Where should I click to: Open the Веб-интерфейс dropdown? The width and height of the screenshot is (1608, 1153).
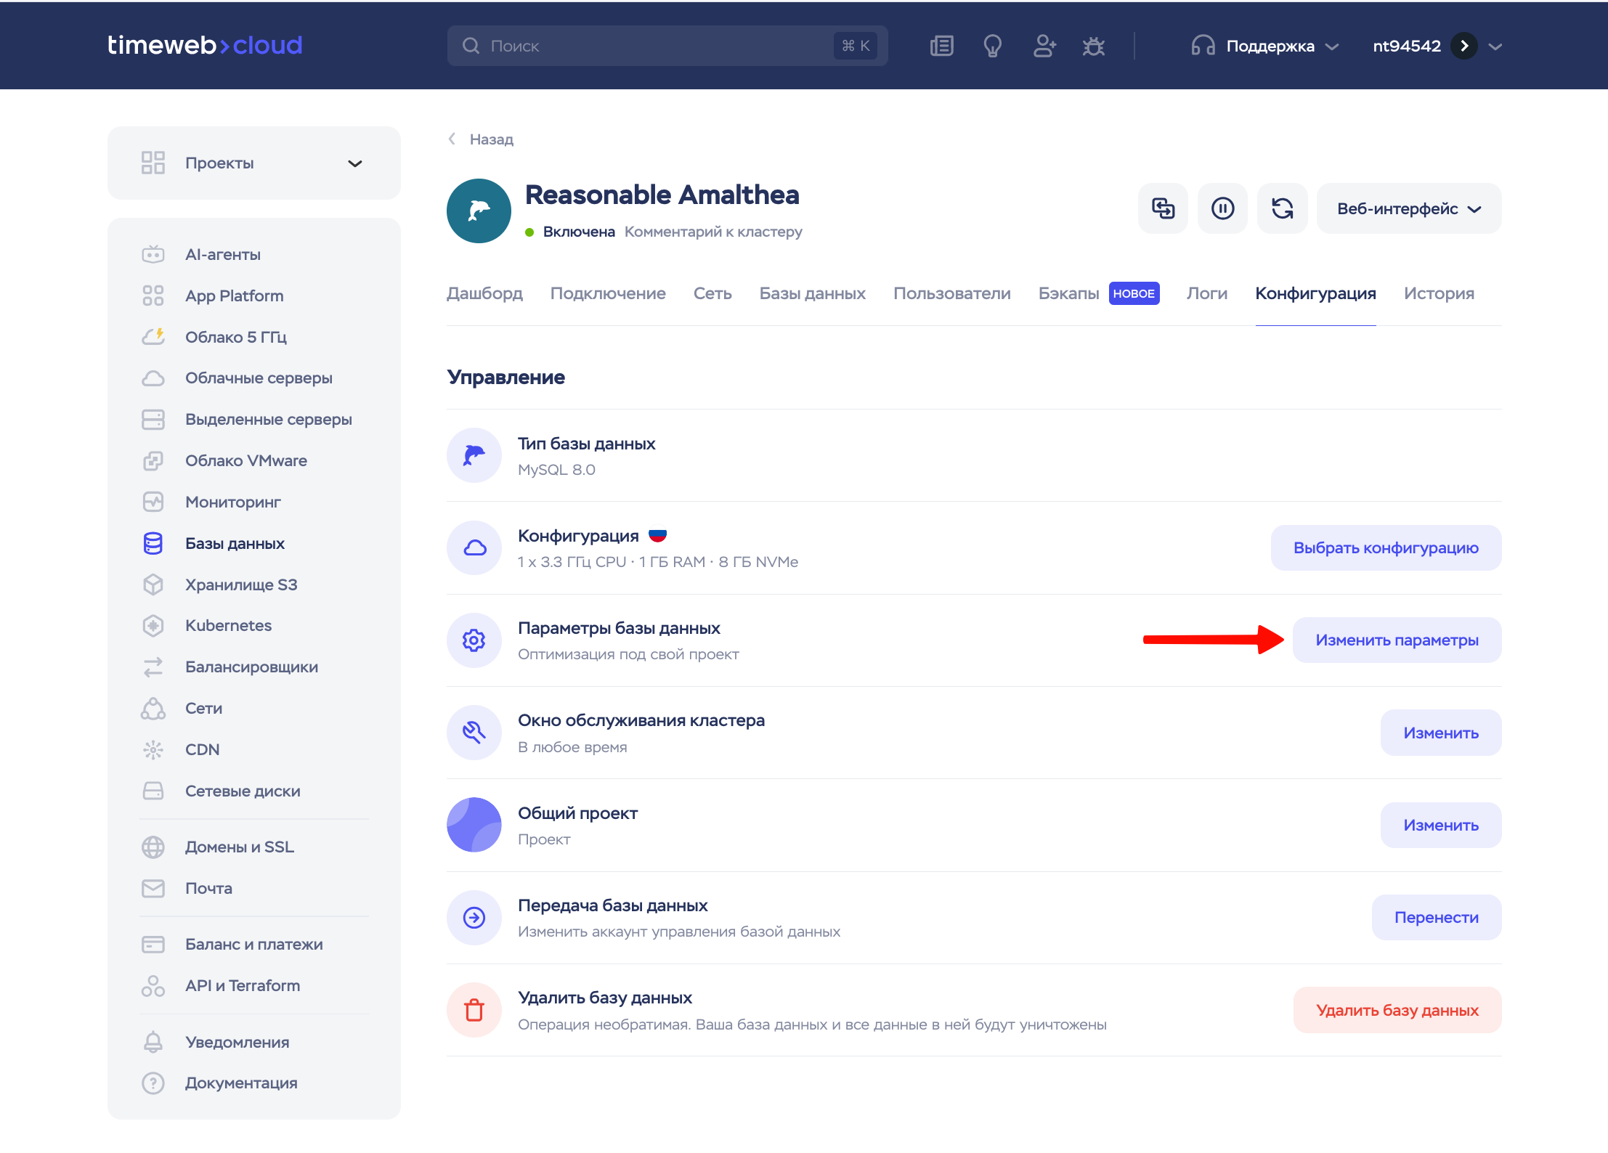[1409, 208]
